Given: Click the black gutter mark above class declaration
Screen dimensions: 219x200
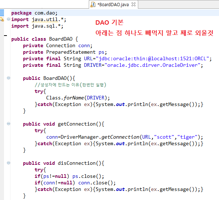Looking at the screenshot, I should (5, 35).
